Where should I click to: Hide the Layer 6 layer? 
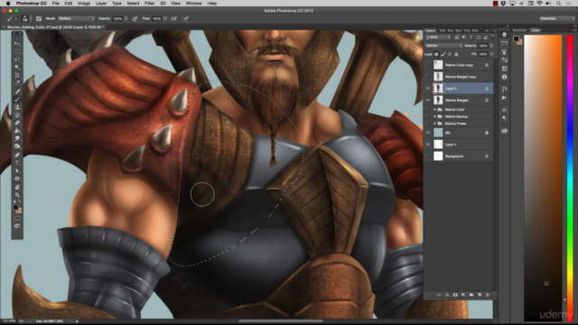point(427,88)
